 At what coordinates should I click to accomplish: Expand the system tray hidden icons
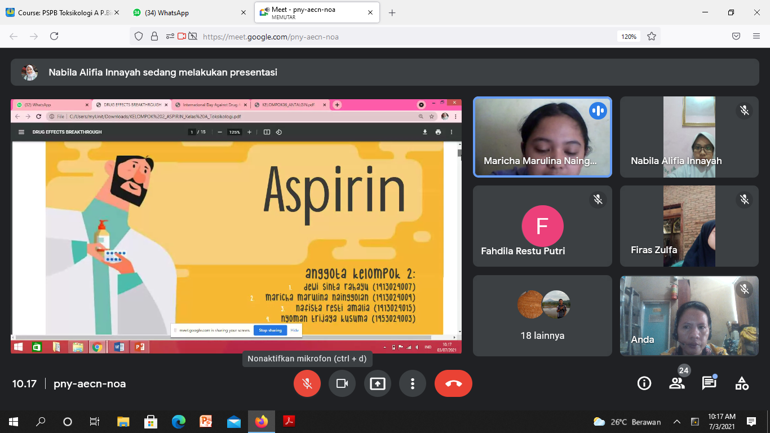677,422
